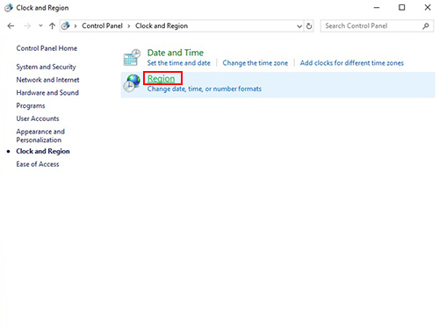Screen dimensions: 439x329
Task: Open the Region globe icon
Action: tap(132, 83)
